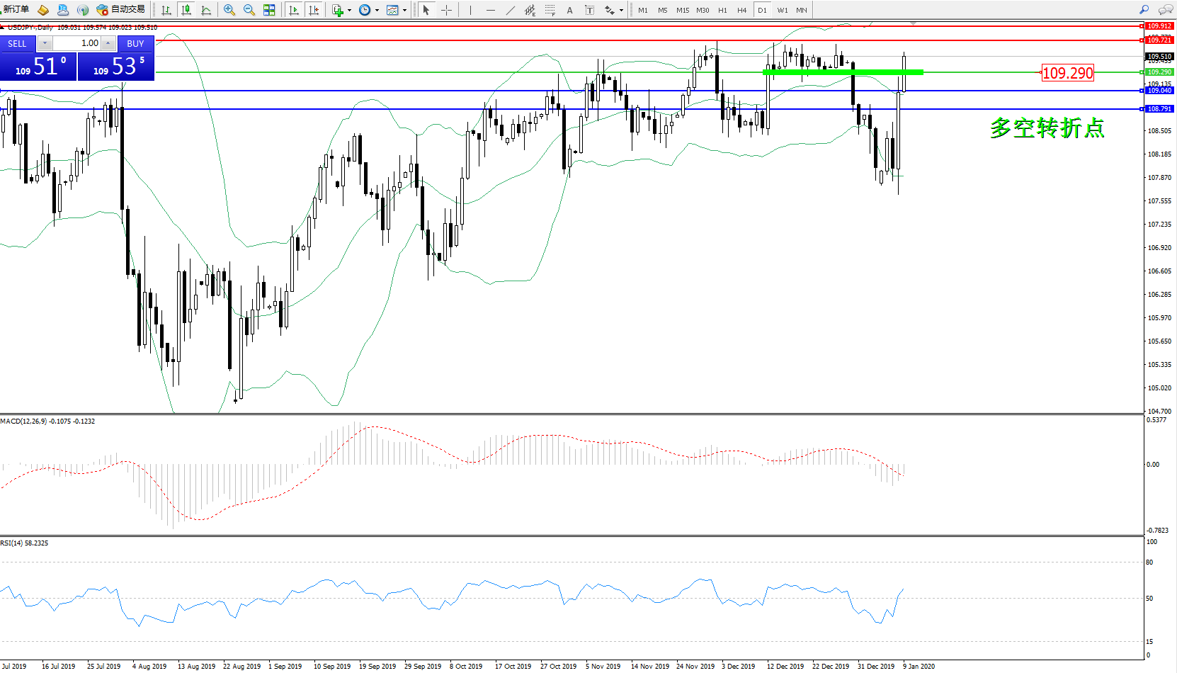Image resolution: width=1177 pixels, height=673 pixels.
Task: Click the Zoom In magnifier icon
Action: pos(229,10)
